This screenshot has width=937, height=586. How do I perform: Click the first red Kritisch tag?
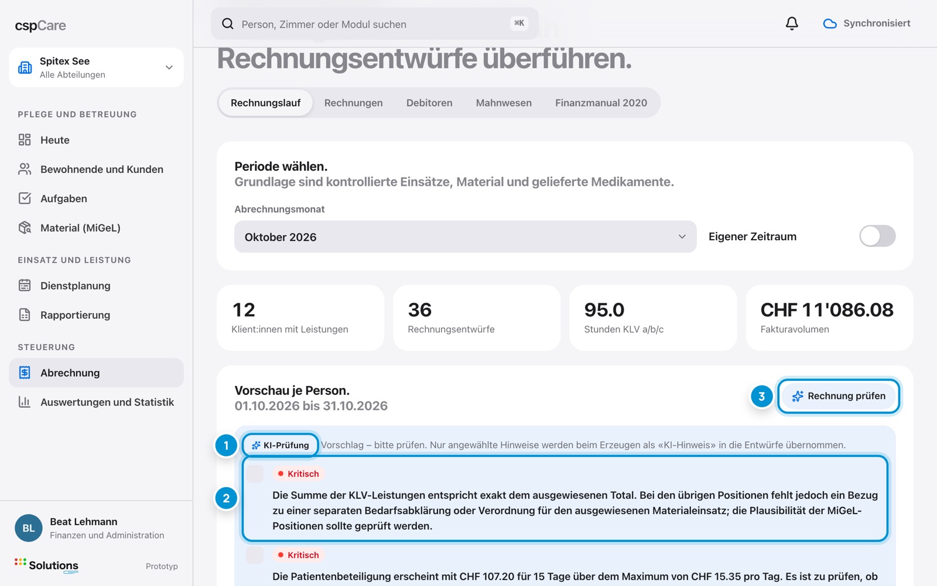tap(299, 473)
